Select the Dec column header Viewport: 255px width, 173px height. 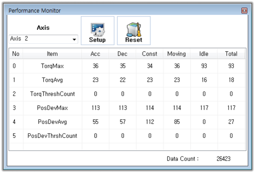pos(122,54)
